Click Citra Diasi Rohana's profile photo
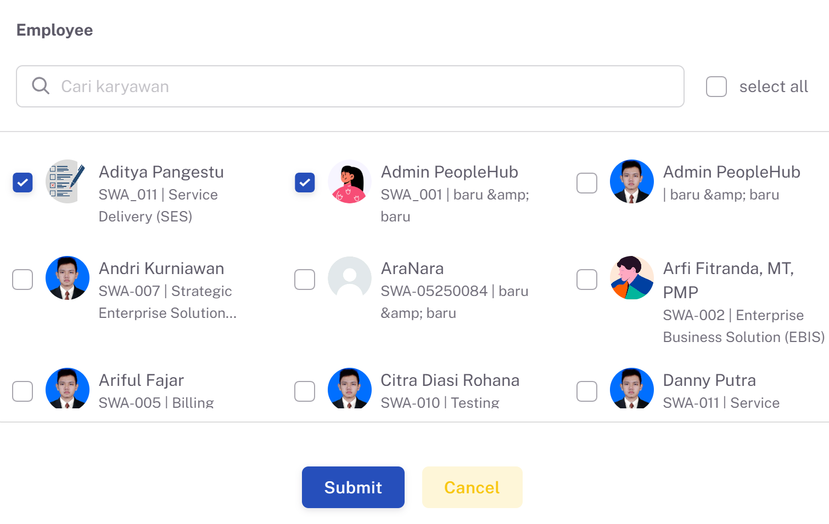 349,388
